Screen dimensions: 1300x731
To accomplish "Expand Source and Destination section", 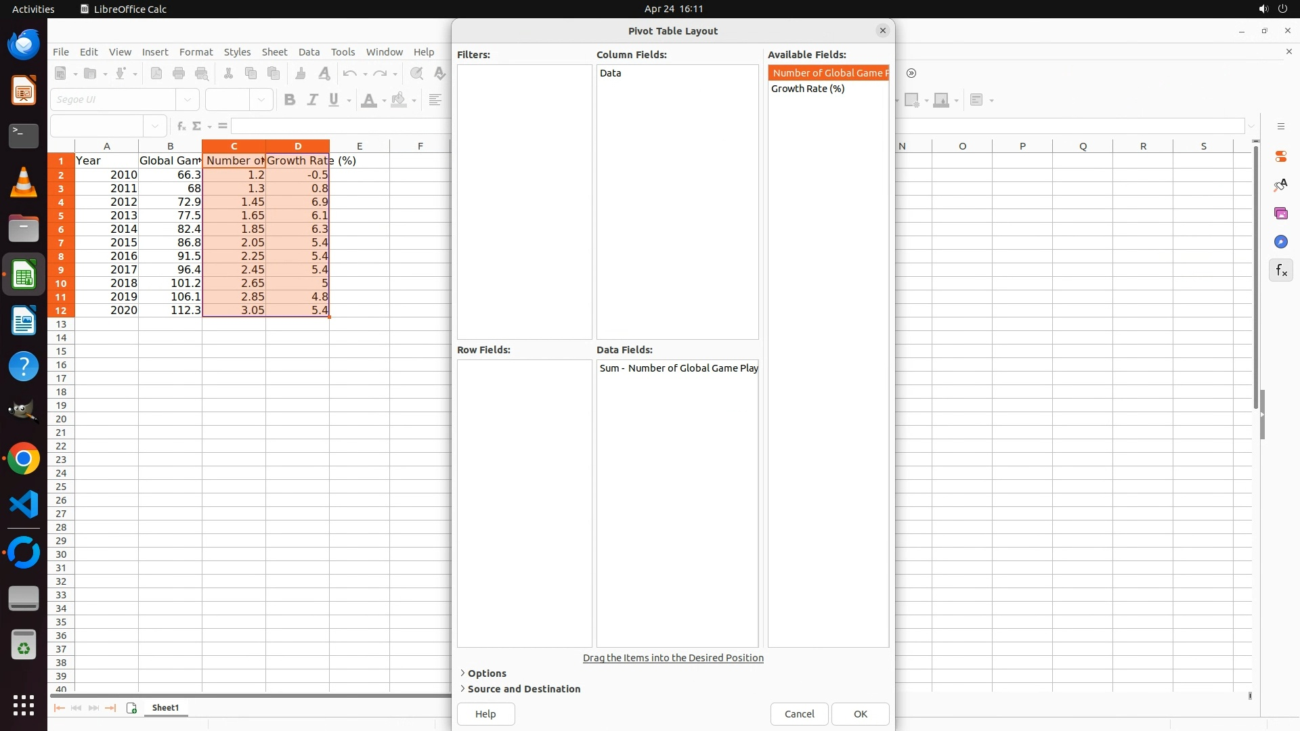I will click(523, 689).
